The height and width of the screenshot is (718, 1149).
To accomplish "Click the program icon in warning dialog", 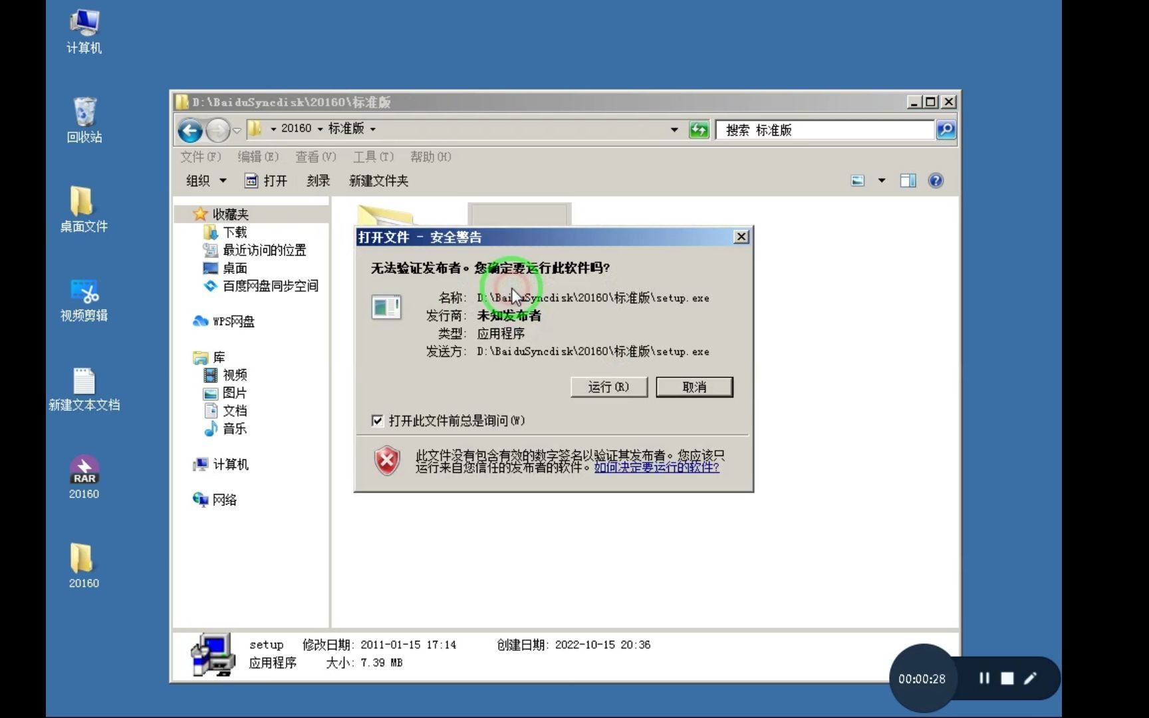I will pos(386,307).
